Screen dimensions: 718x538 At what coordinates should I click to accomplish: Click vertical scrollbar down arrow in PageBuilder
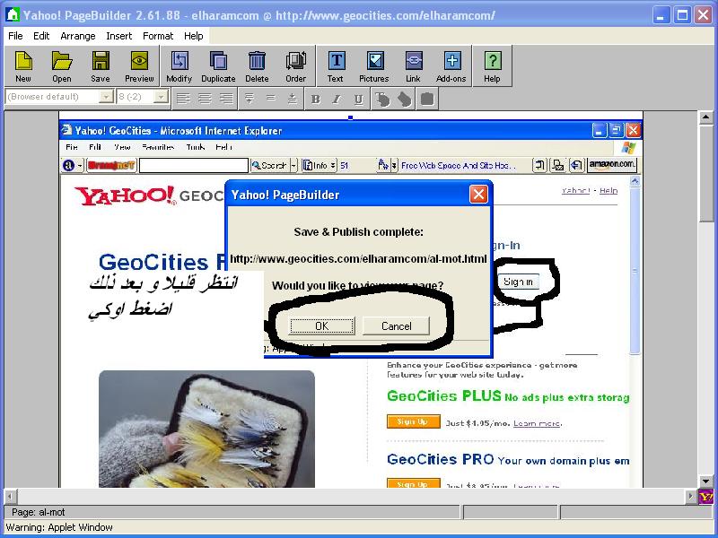pos(705,482)
